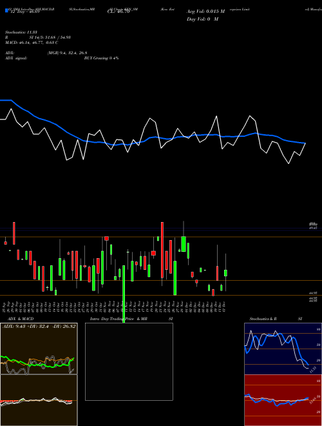
Task: Click the 'ADX & MACD' panel title
Action: pos(21,319)
